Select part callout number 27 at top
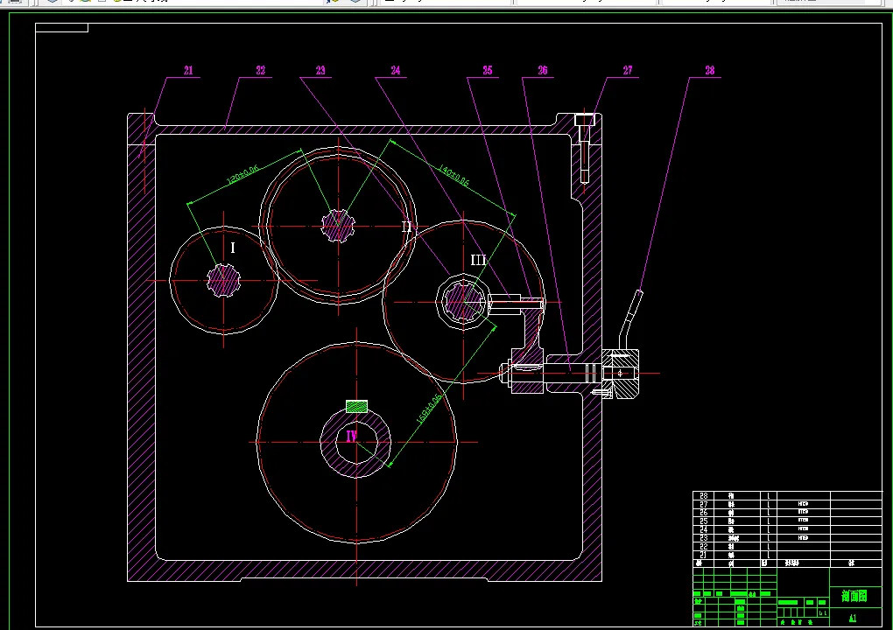Viewport: 893px width, 630px height. pyautogui.click(x=628, y=71)
